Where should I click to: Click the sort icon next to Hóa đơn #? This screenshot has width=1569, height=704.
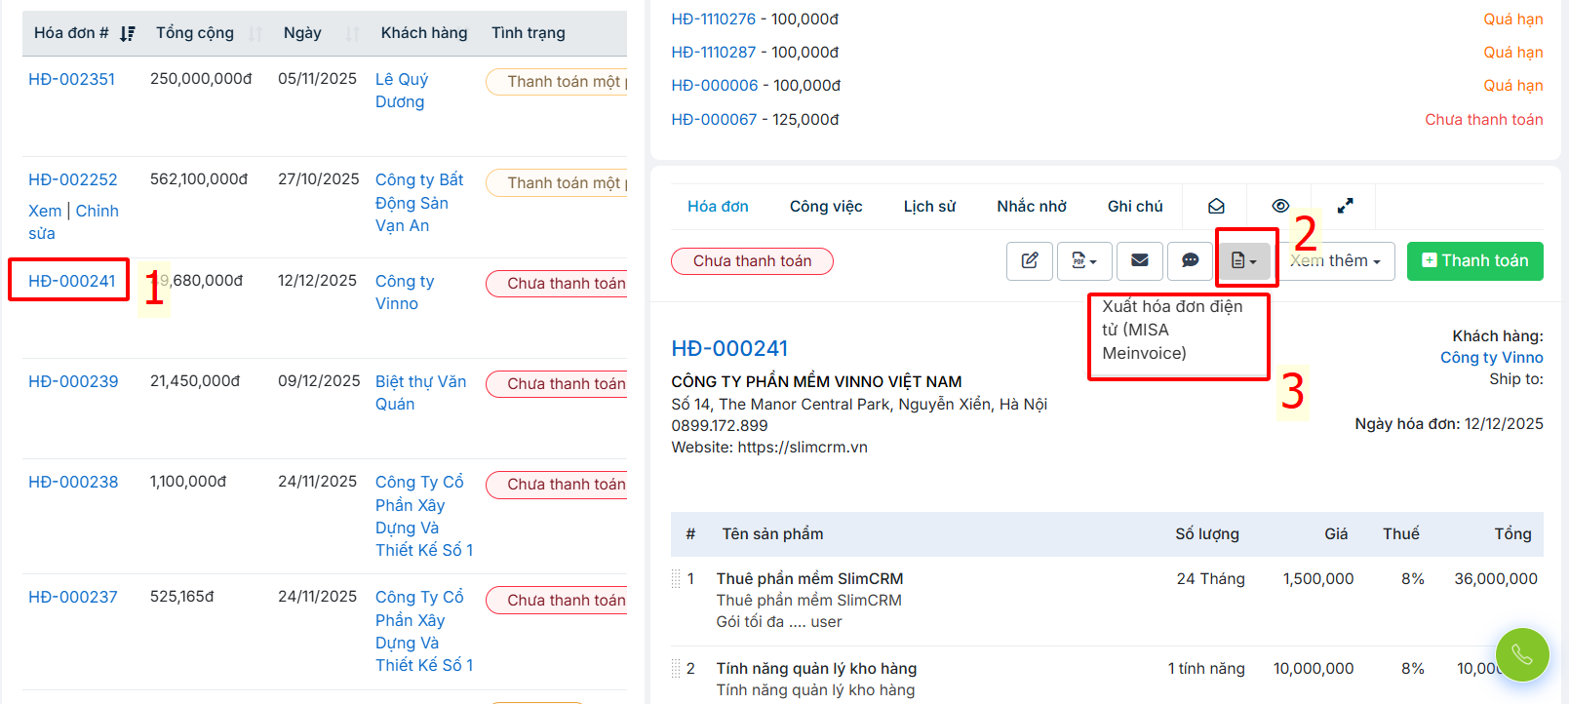pyautogui.click(x=127, y=34)
